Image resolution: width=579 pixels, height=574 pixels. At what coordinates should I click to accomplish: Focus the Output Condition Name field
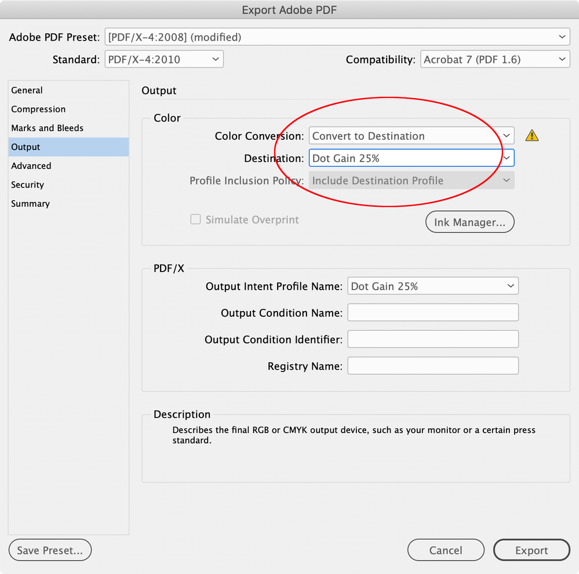pos(433,312)
